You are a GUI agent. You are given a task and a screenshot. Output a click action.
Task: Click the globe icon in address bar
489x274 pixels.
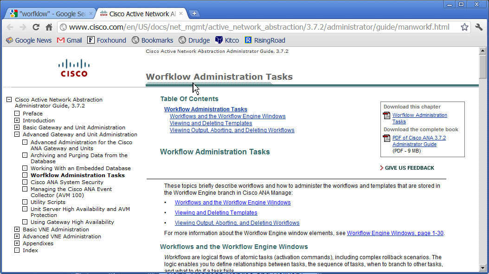63,27
